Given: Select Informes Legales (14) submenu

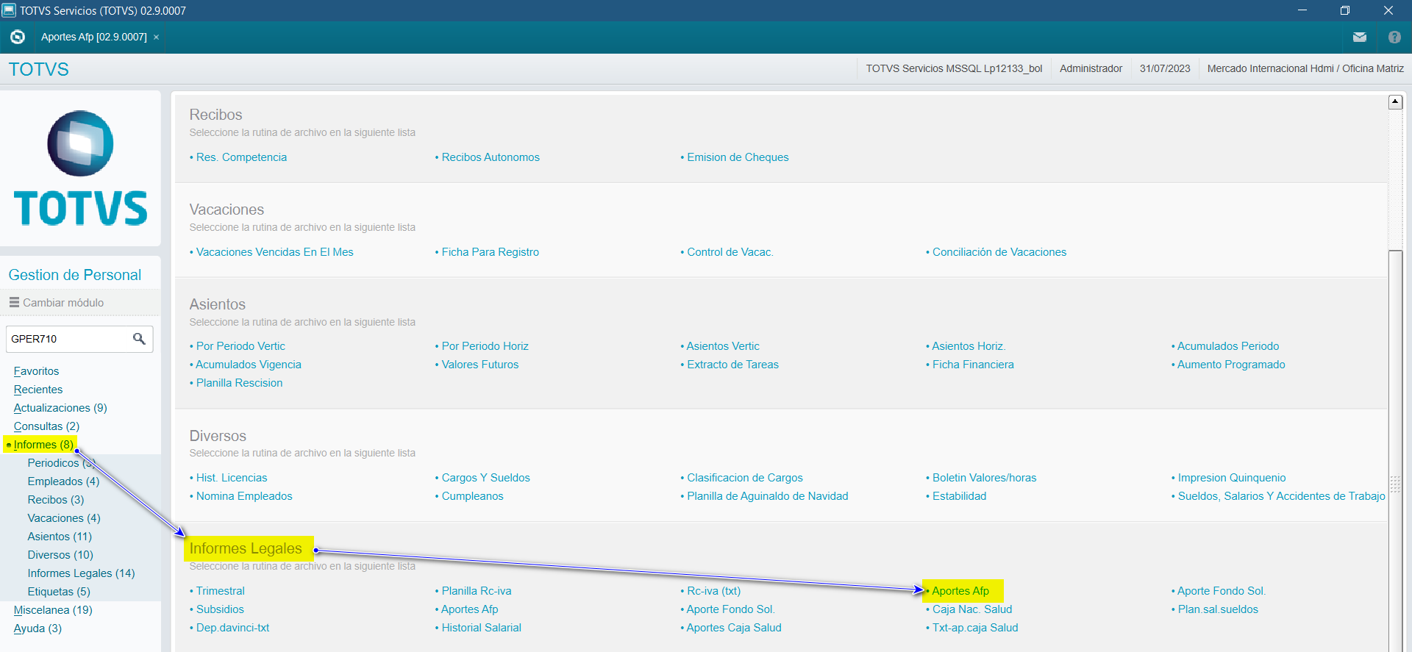Looking at the screenshot, I should click(81, 573).
